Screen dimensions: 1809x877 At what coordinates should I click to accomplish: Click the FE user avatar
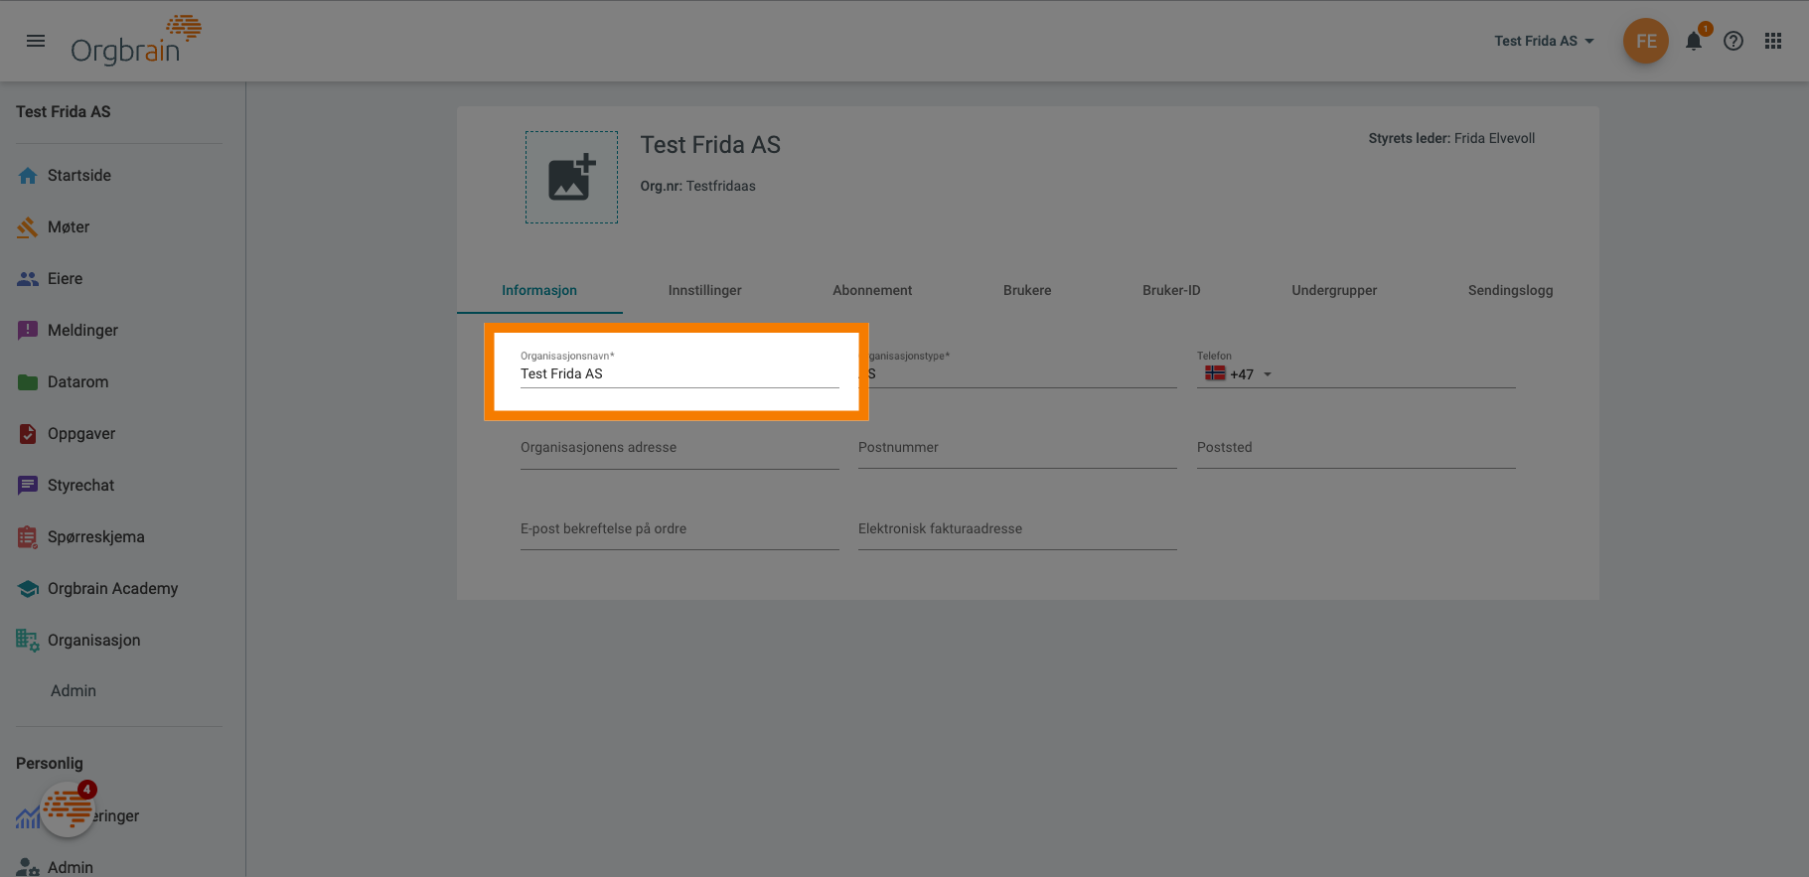[x=1645, y=41]
